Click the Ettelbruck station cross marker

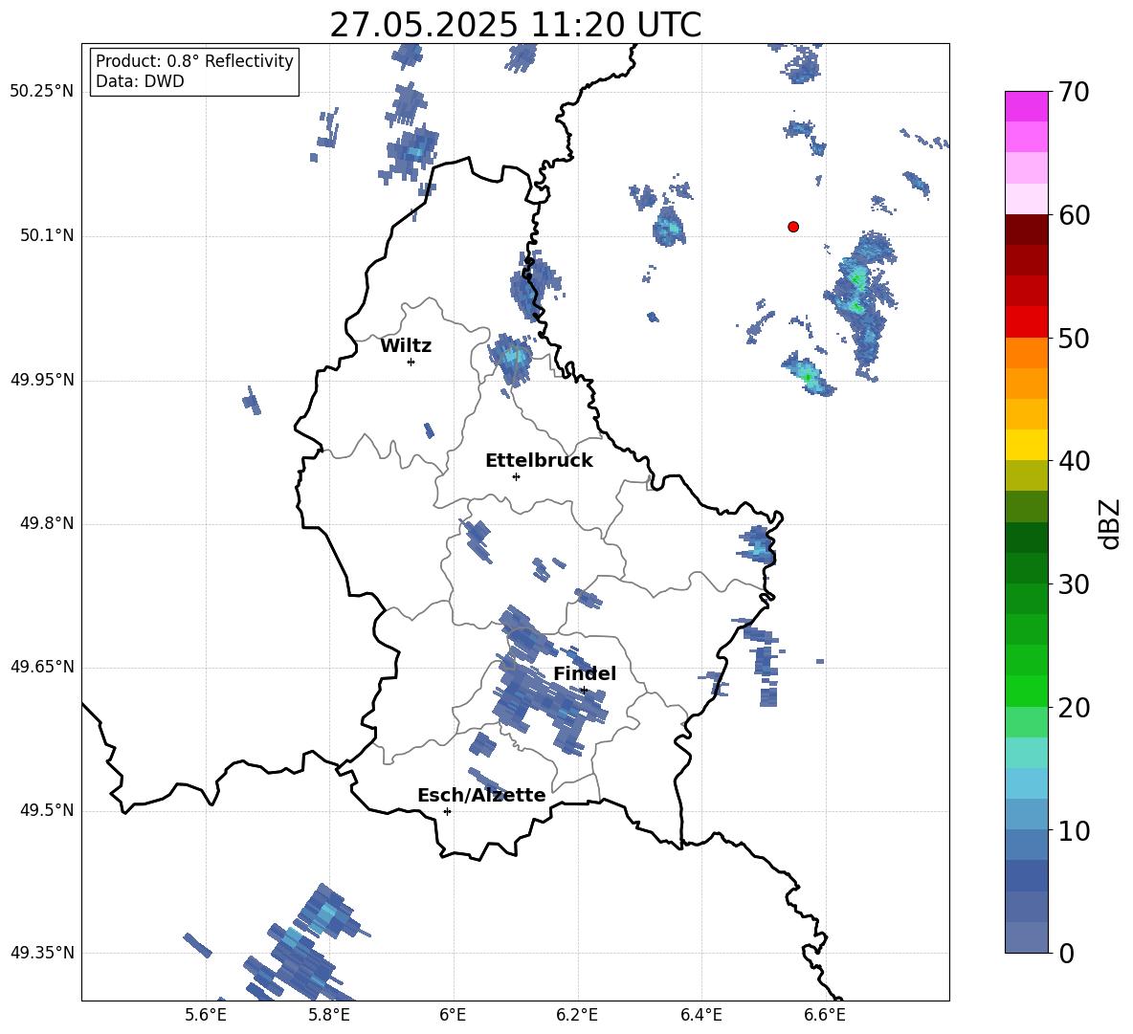[x=516, y=476]
